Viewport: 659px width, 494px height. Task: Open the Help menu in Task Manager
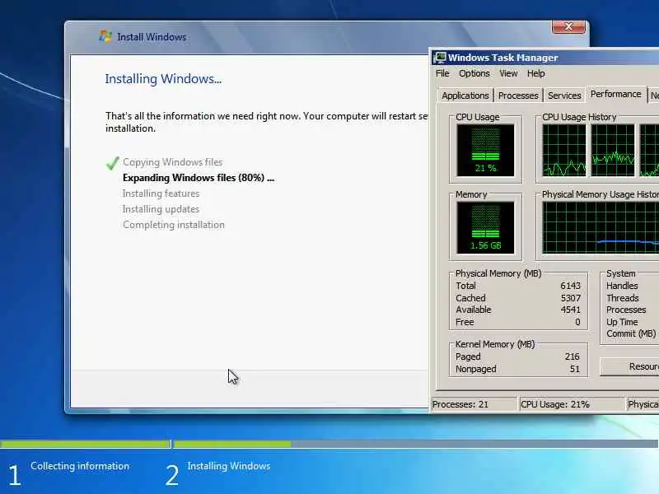536,73
